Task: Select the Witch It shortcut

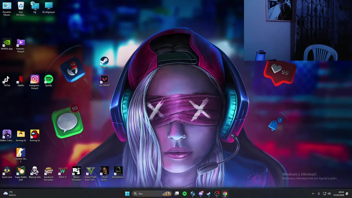Action: point(63,172)
